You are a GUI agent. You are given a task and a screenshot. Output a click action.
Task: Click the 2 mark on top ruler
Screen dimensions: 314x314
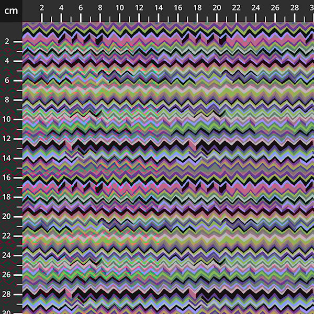tap(42, 8)
